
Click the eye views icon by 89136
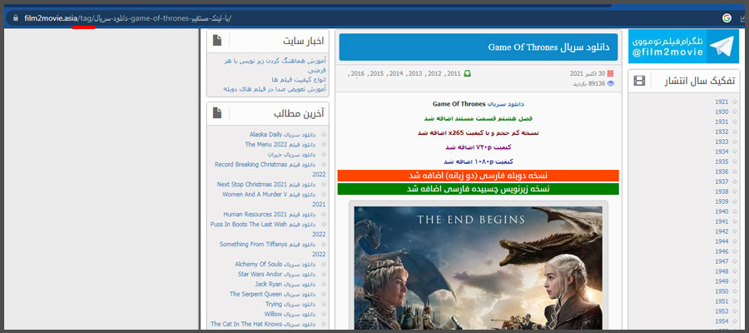coord(610,83)
